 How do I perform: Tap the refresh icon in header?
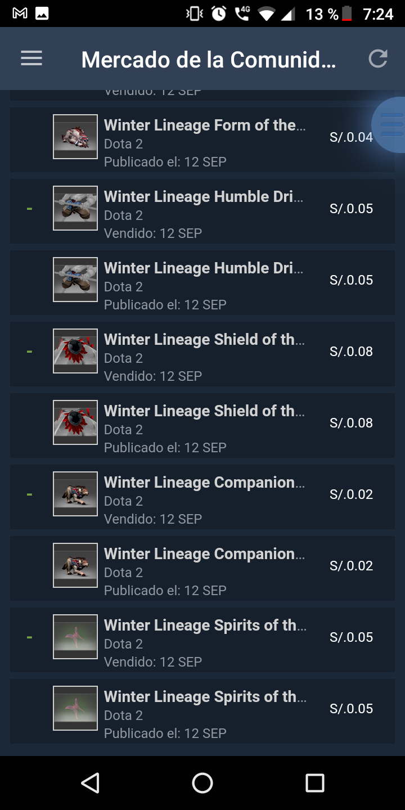click(x=378, y=58)
